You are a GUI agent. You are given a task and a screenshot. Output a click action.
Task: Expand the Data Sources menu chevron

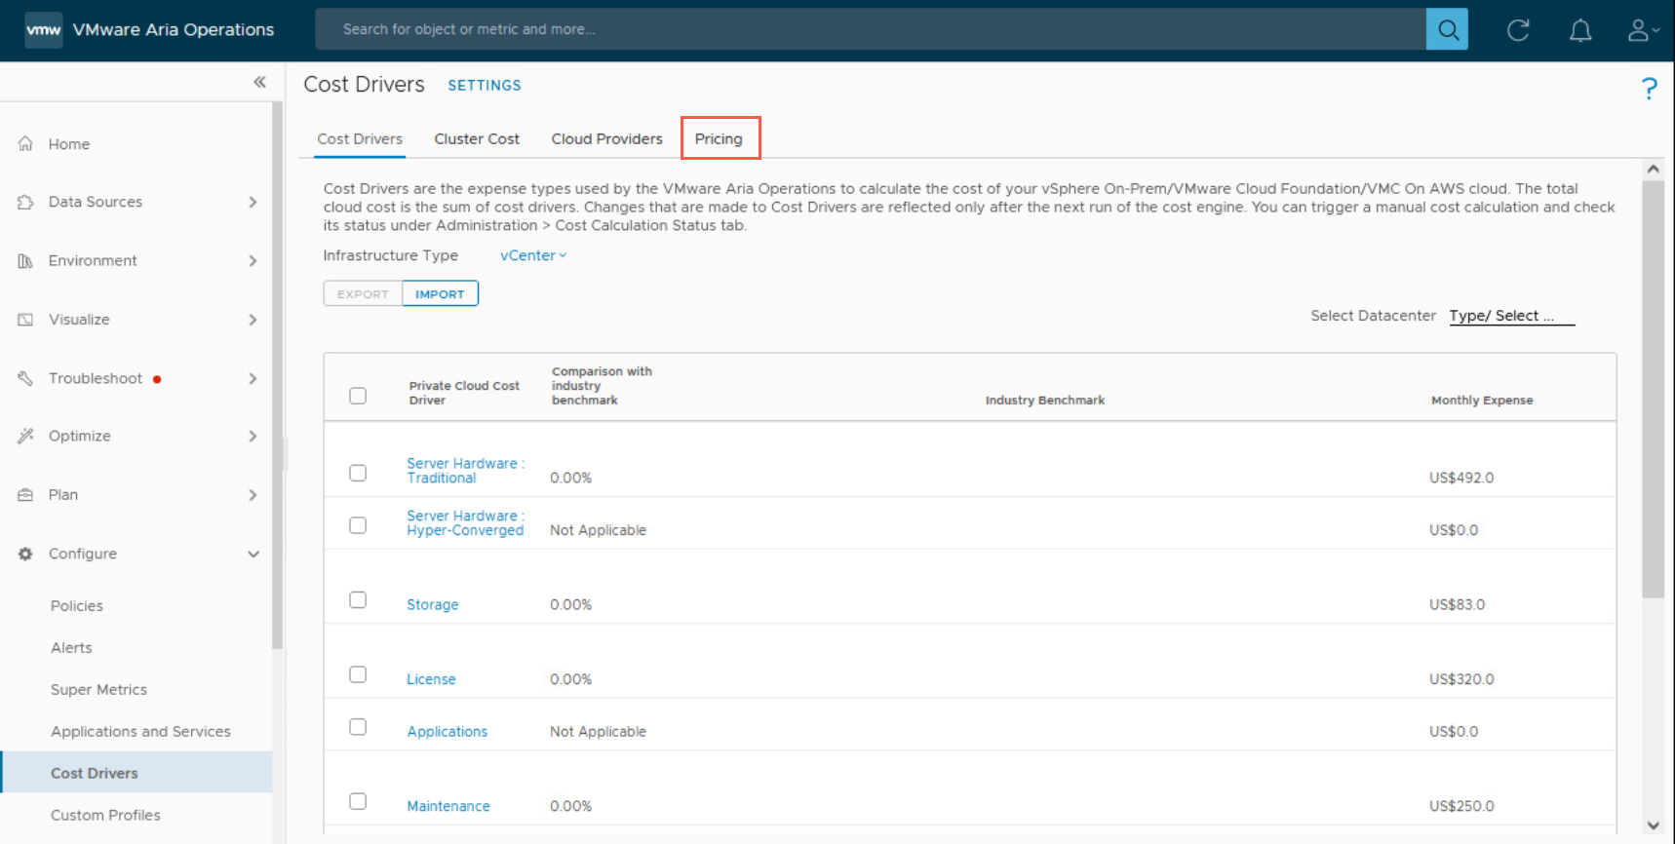tap(253, 202)
